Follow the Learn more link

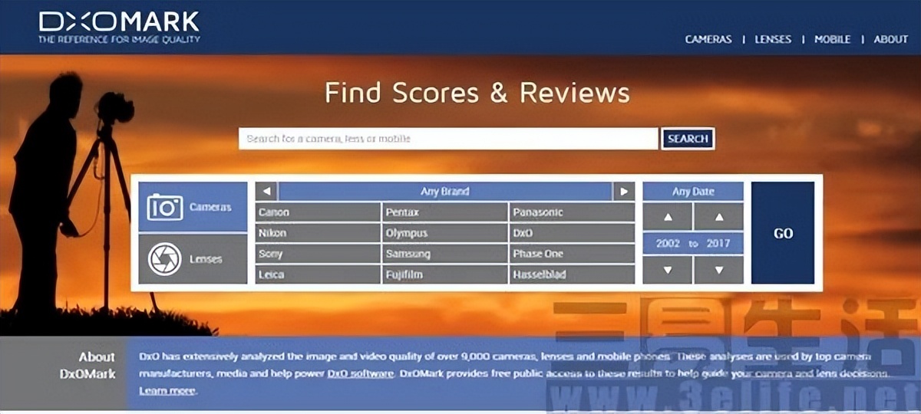167,391
